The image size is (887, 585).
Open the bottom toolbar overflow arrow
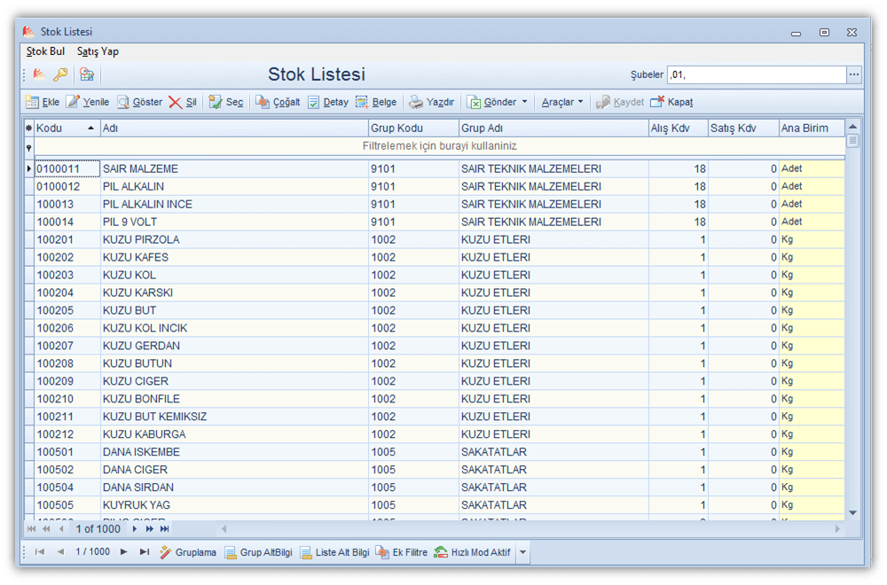(x=523, y=552)
